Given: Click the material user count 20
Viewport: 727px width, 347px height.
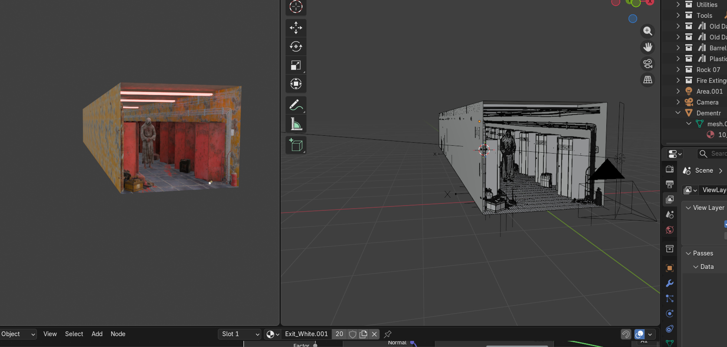Looking at the screenshot, I should 339,334.
